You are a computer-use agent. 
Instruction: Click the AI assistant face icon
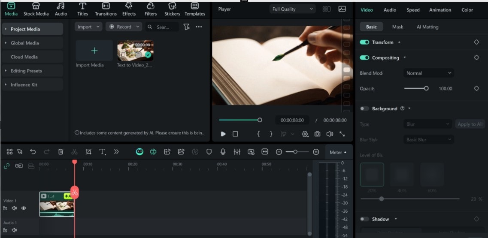tap(140, 152)
